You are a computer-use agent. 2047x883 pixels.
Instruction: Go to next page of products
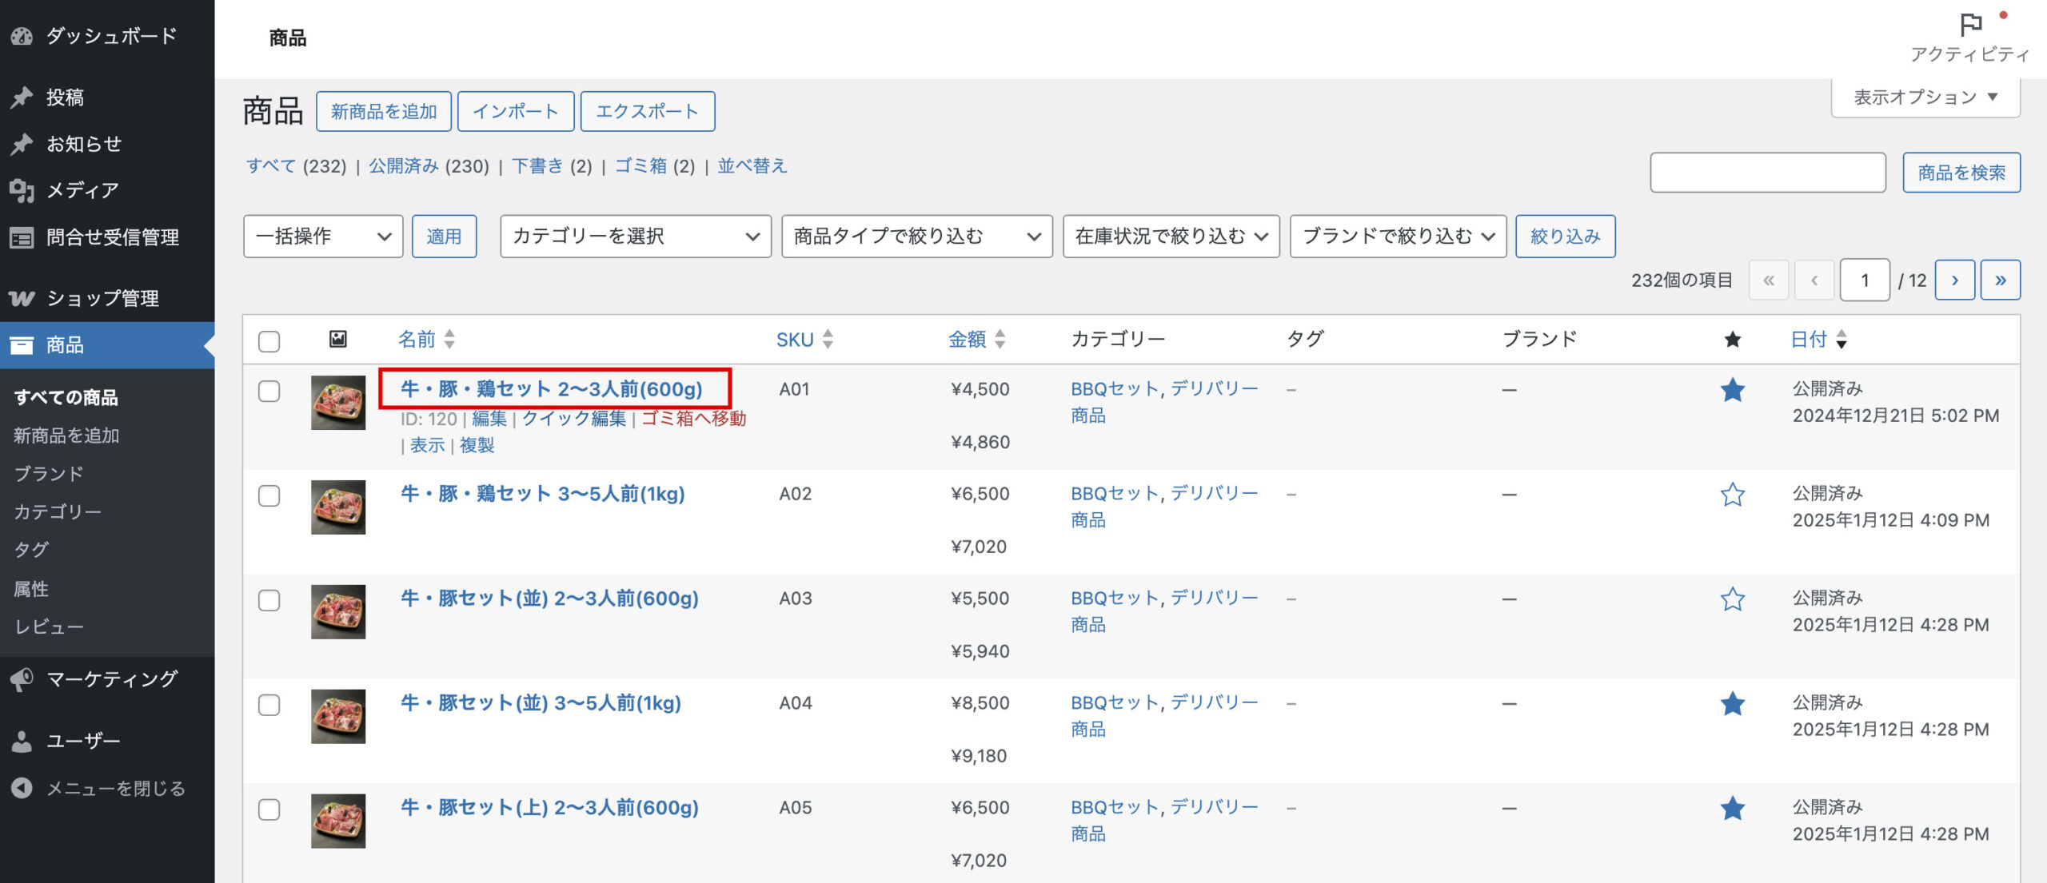pyautogui.click(x=1954, y=280)
